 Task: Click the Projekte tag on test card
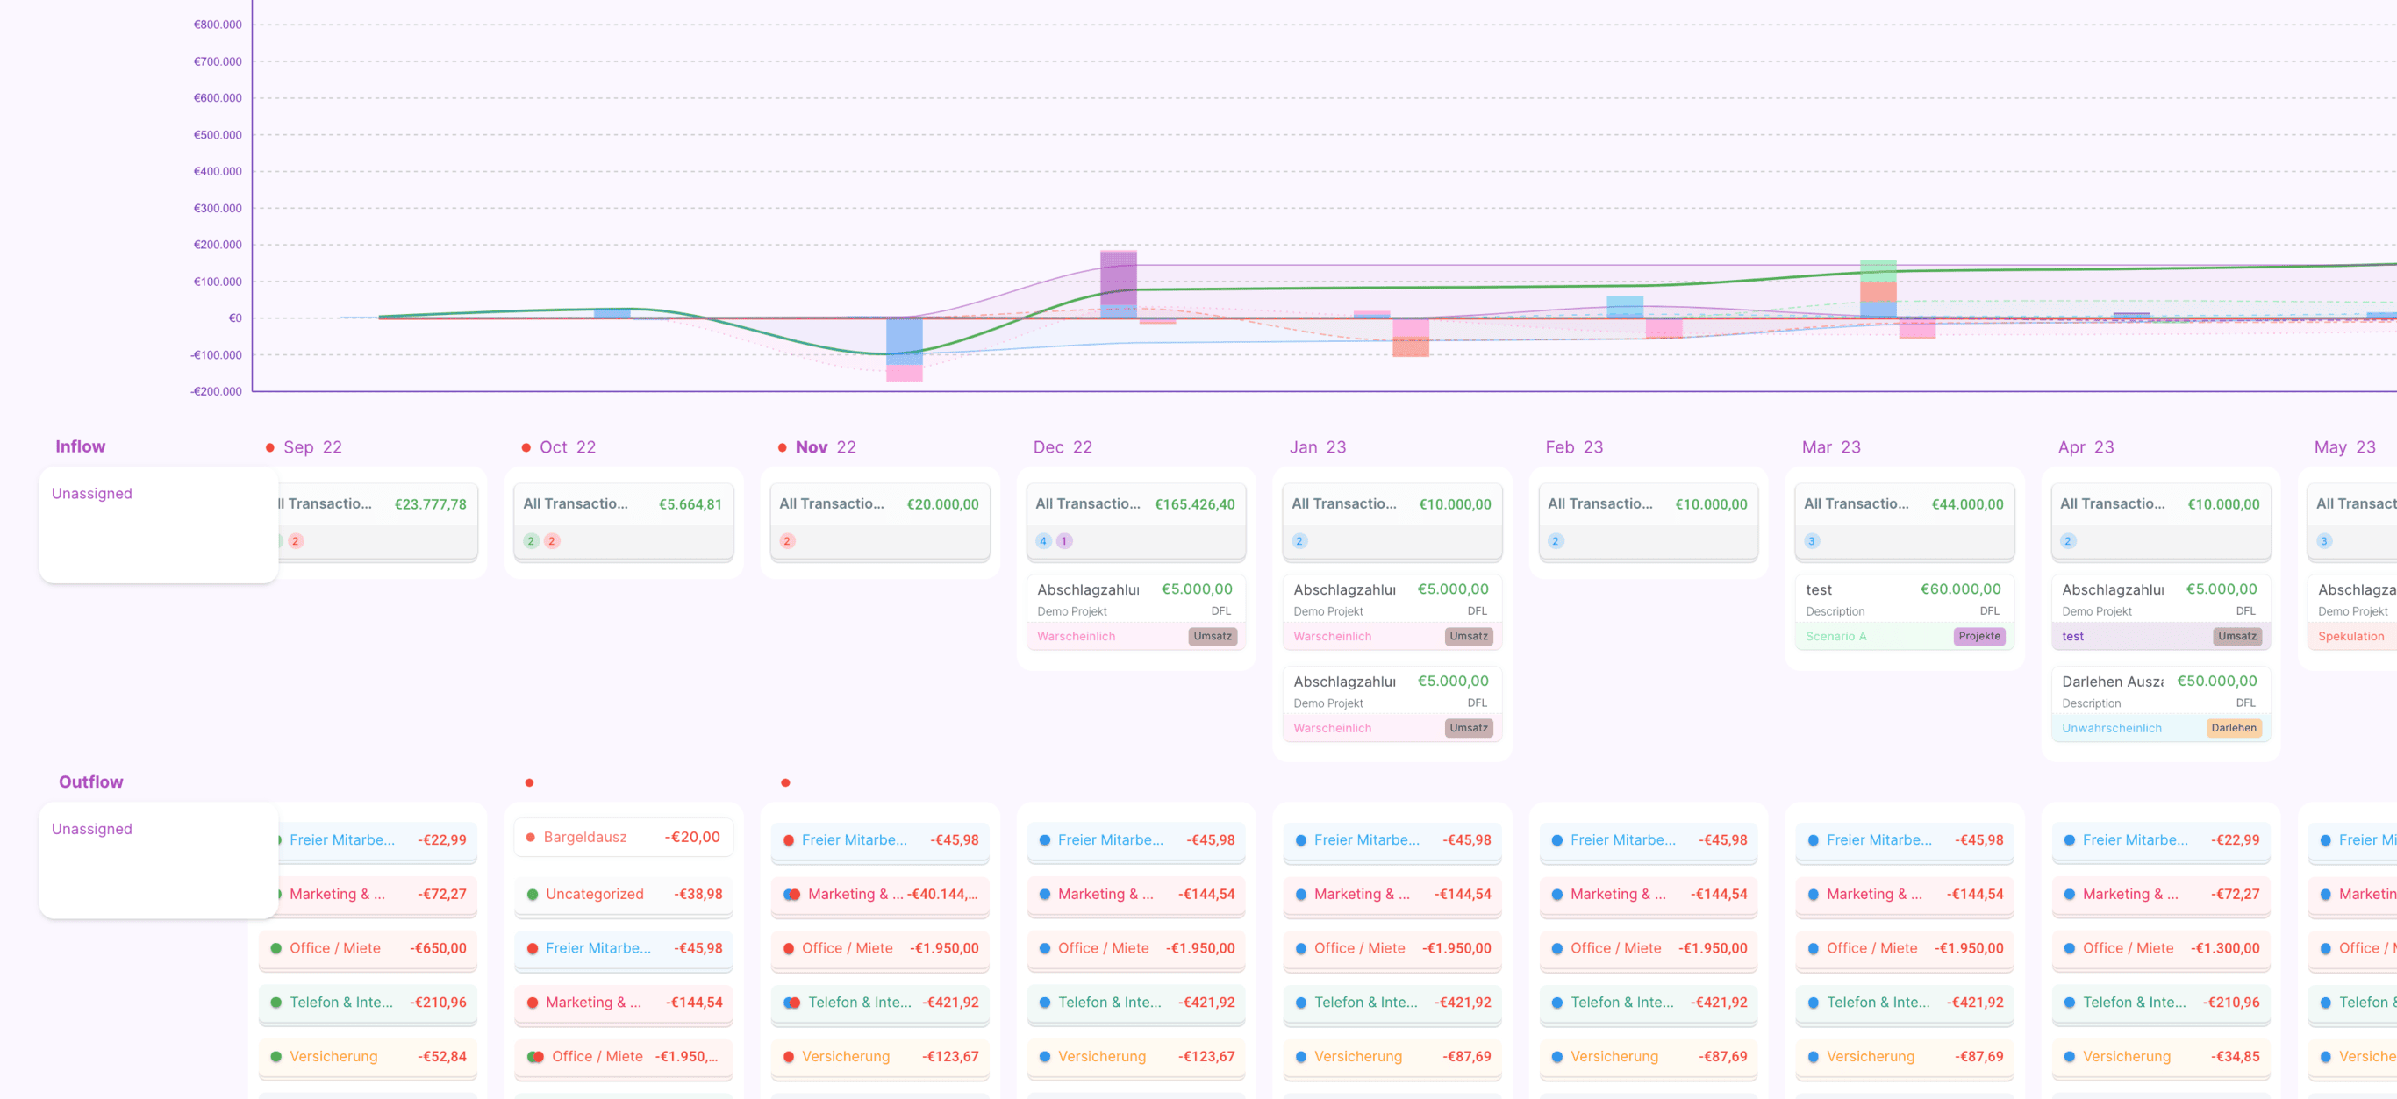coord(1978,637)
